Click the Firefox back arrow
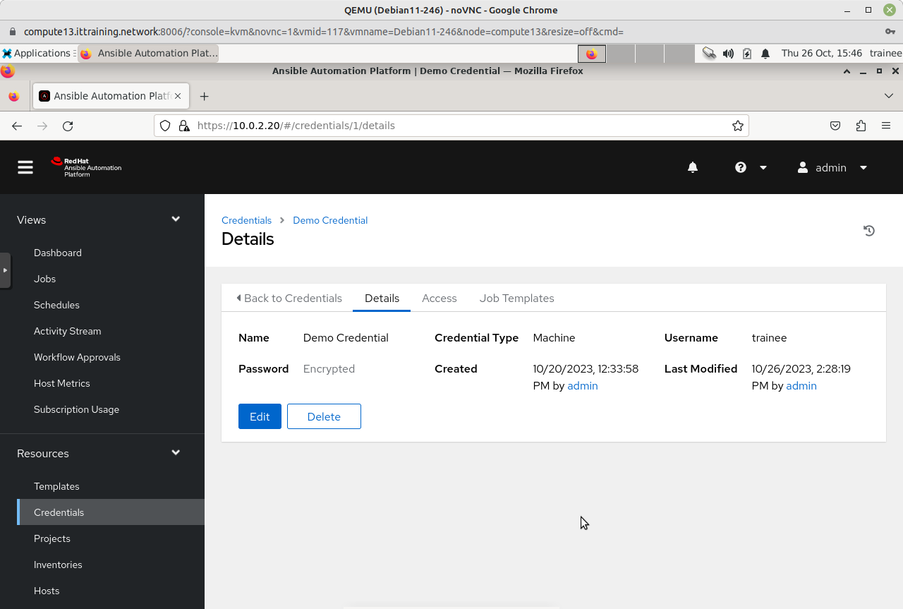The height and width of the screenshot is (609, 903). (x=17, y=126)
